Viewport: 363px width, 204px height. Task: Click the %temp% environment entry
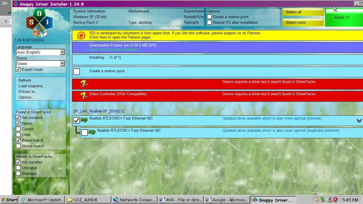191,22
